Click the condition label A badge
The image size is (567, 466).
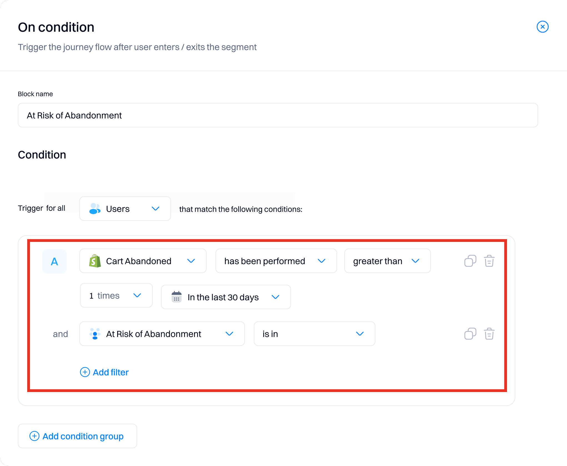tap(54, 261)
